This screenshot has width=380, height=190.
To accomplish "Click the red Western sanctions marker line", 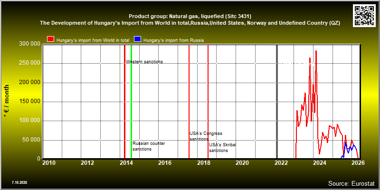I will tap(124, 102).
